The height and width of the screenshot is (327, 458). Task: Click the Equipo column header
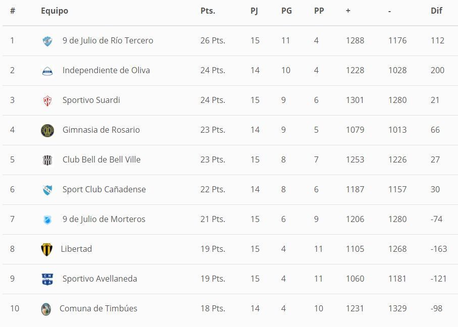click(55, 11)
